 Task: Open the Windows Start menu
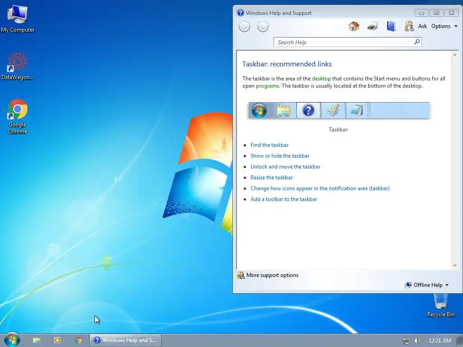pos(12,340)
